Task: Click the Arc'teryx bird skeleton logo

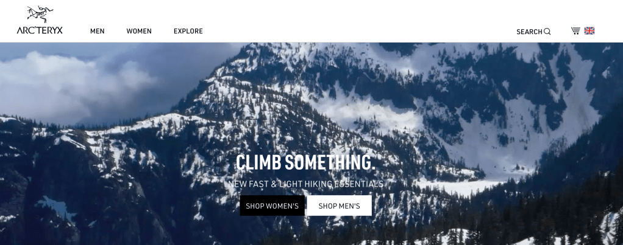Action: tap(40, 14)
